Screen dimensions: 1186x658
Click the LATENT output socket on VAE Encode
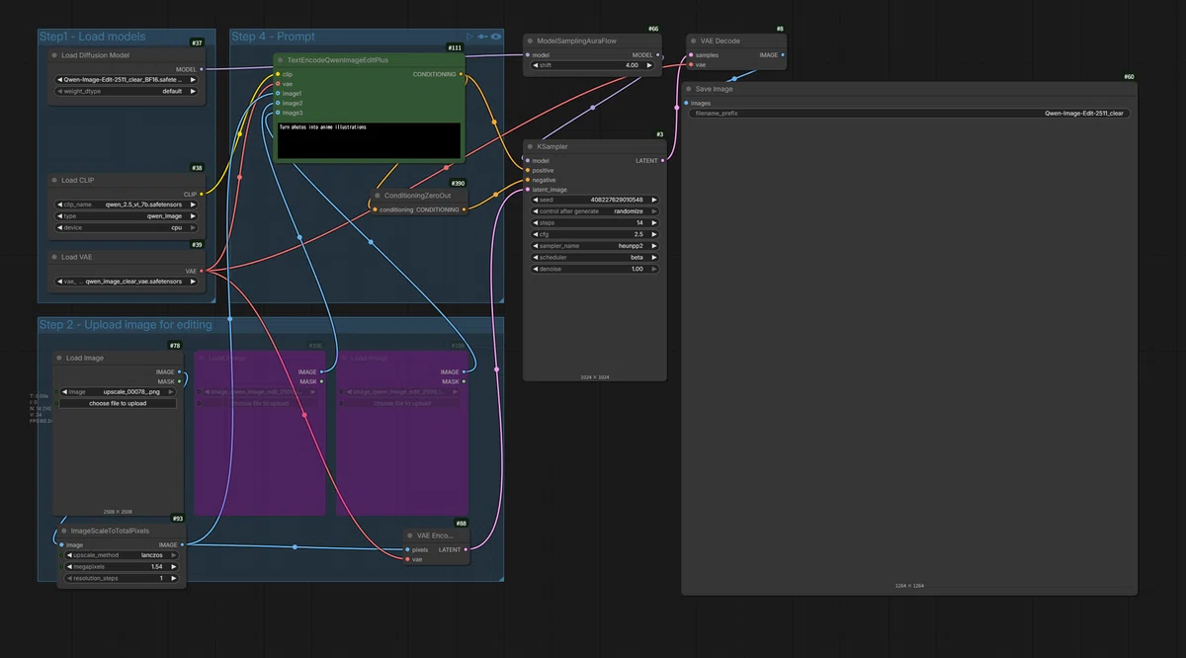[x=466, y=549]
